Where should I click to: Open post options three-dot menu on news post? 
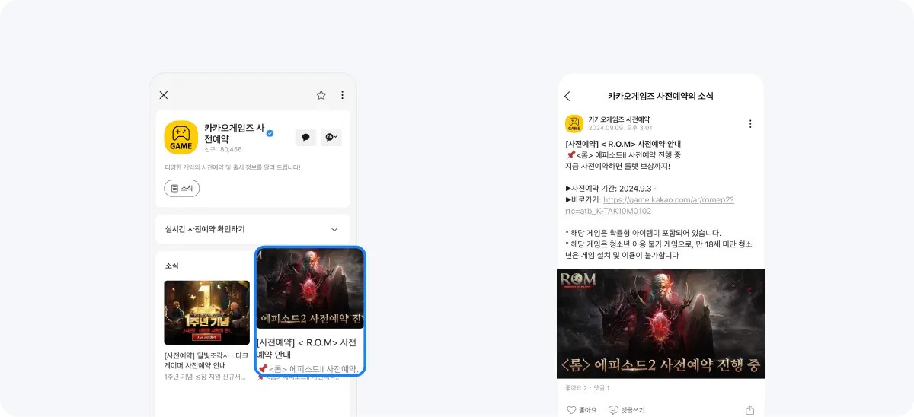750,124
